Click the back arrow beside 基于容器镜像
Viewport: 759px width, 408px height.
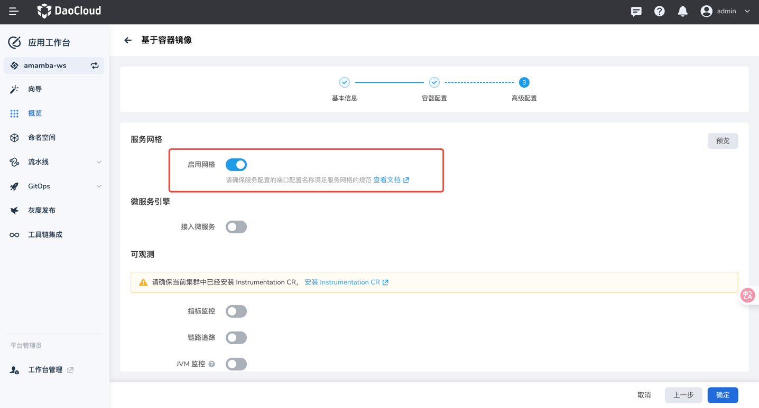pos(127,40)
